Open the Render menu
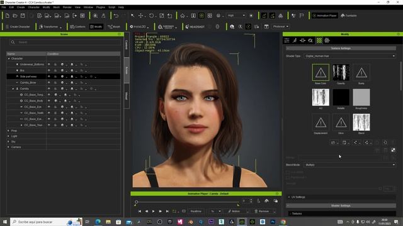Image resolution: width=403 pixels, height=226 pixels. (x=67, y=7)
